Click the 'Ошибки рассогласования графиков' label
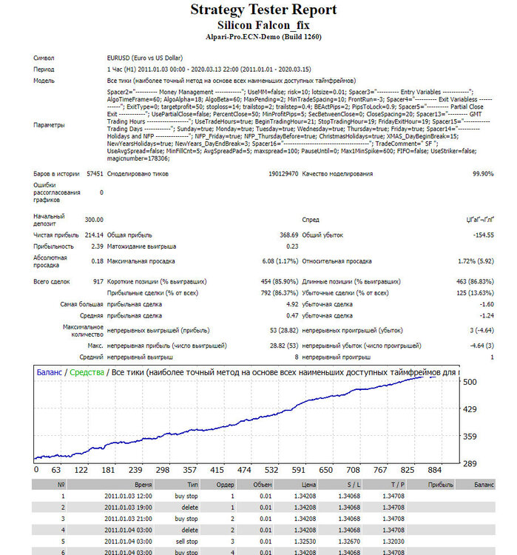Viewport: 517px width, 555px height. [x=57, y=192]
